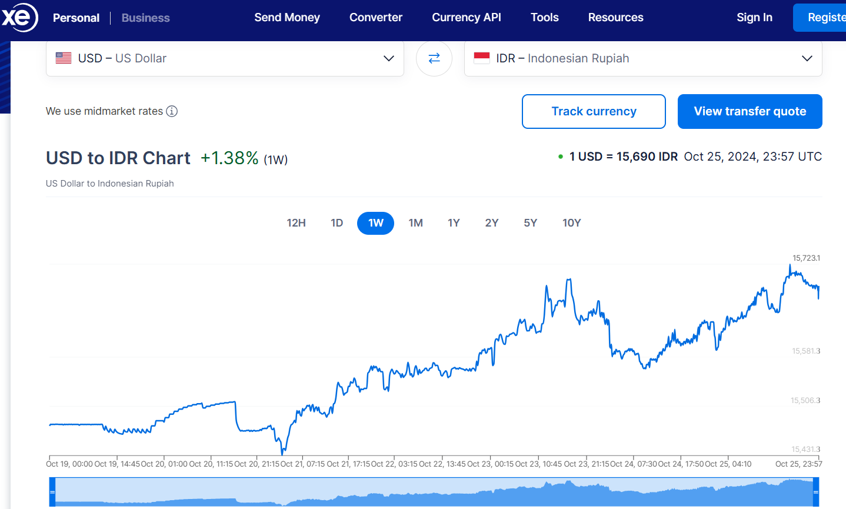
Task: Click the Sign In link
Action: (754, 18)
